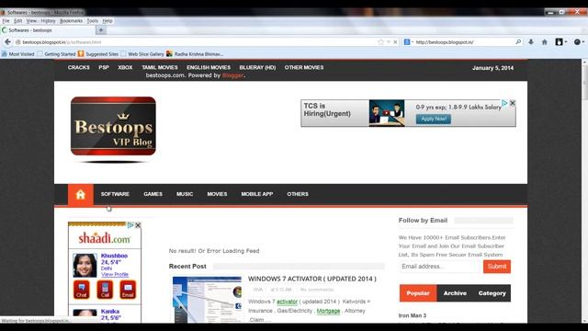Open XBOX in top navigation

click(125, 67)
